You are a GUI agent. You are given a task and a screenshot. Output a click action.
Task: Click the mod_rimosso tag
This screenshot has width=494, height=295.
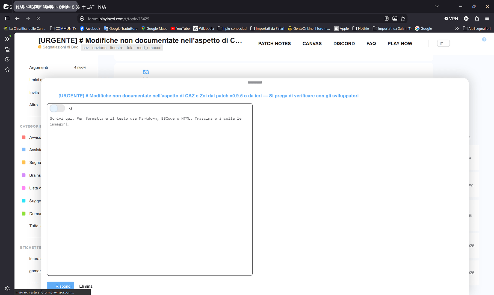coord(149,48)
